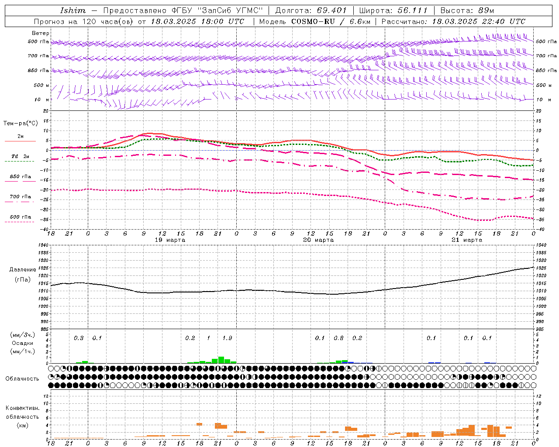Click the dash-dot legend line under "700 гПа"
The height and width of the screenshot is (447, 559).
point(19,202)
